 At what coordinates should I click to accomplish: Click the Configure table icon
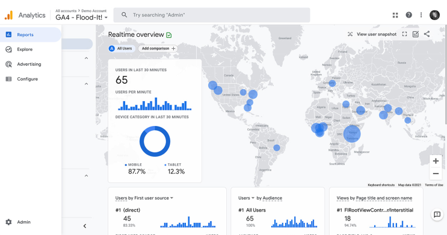[x=8, y=79]
